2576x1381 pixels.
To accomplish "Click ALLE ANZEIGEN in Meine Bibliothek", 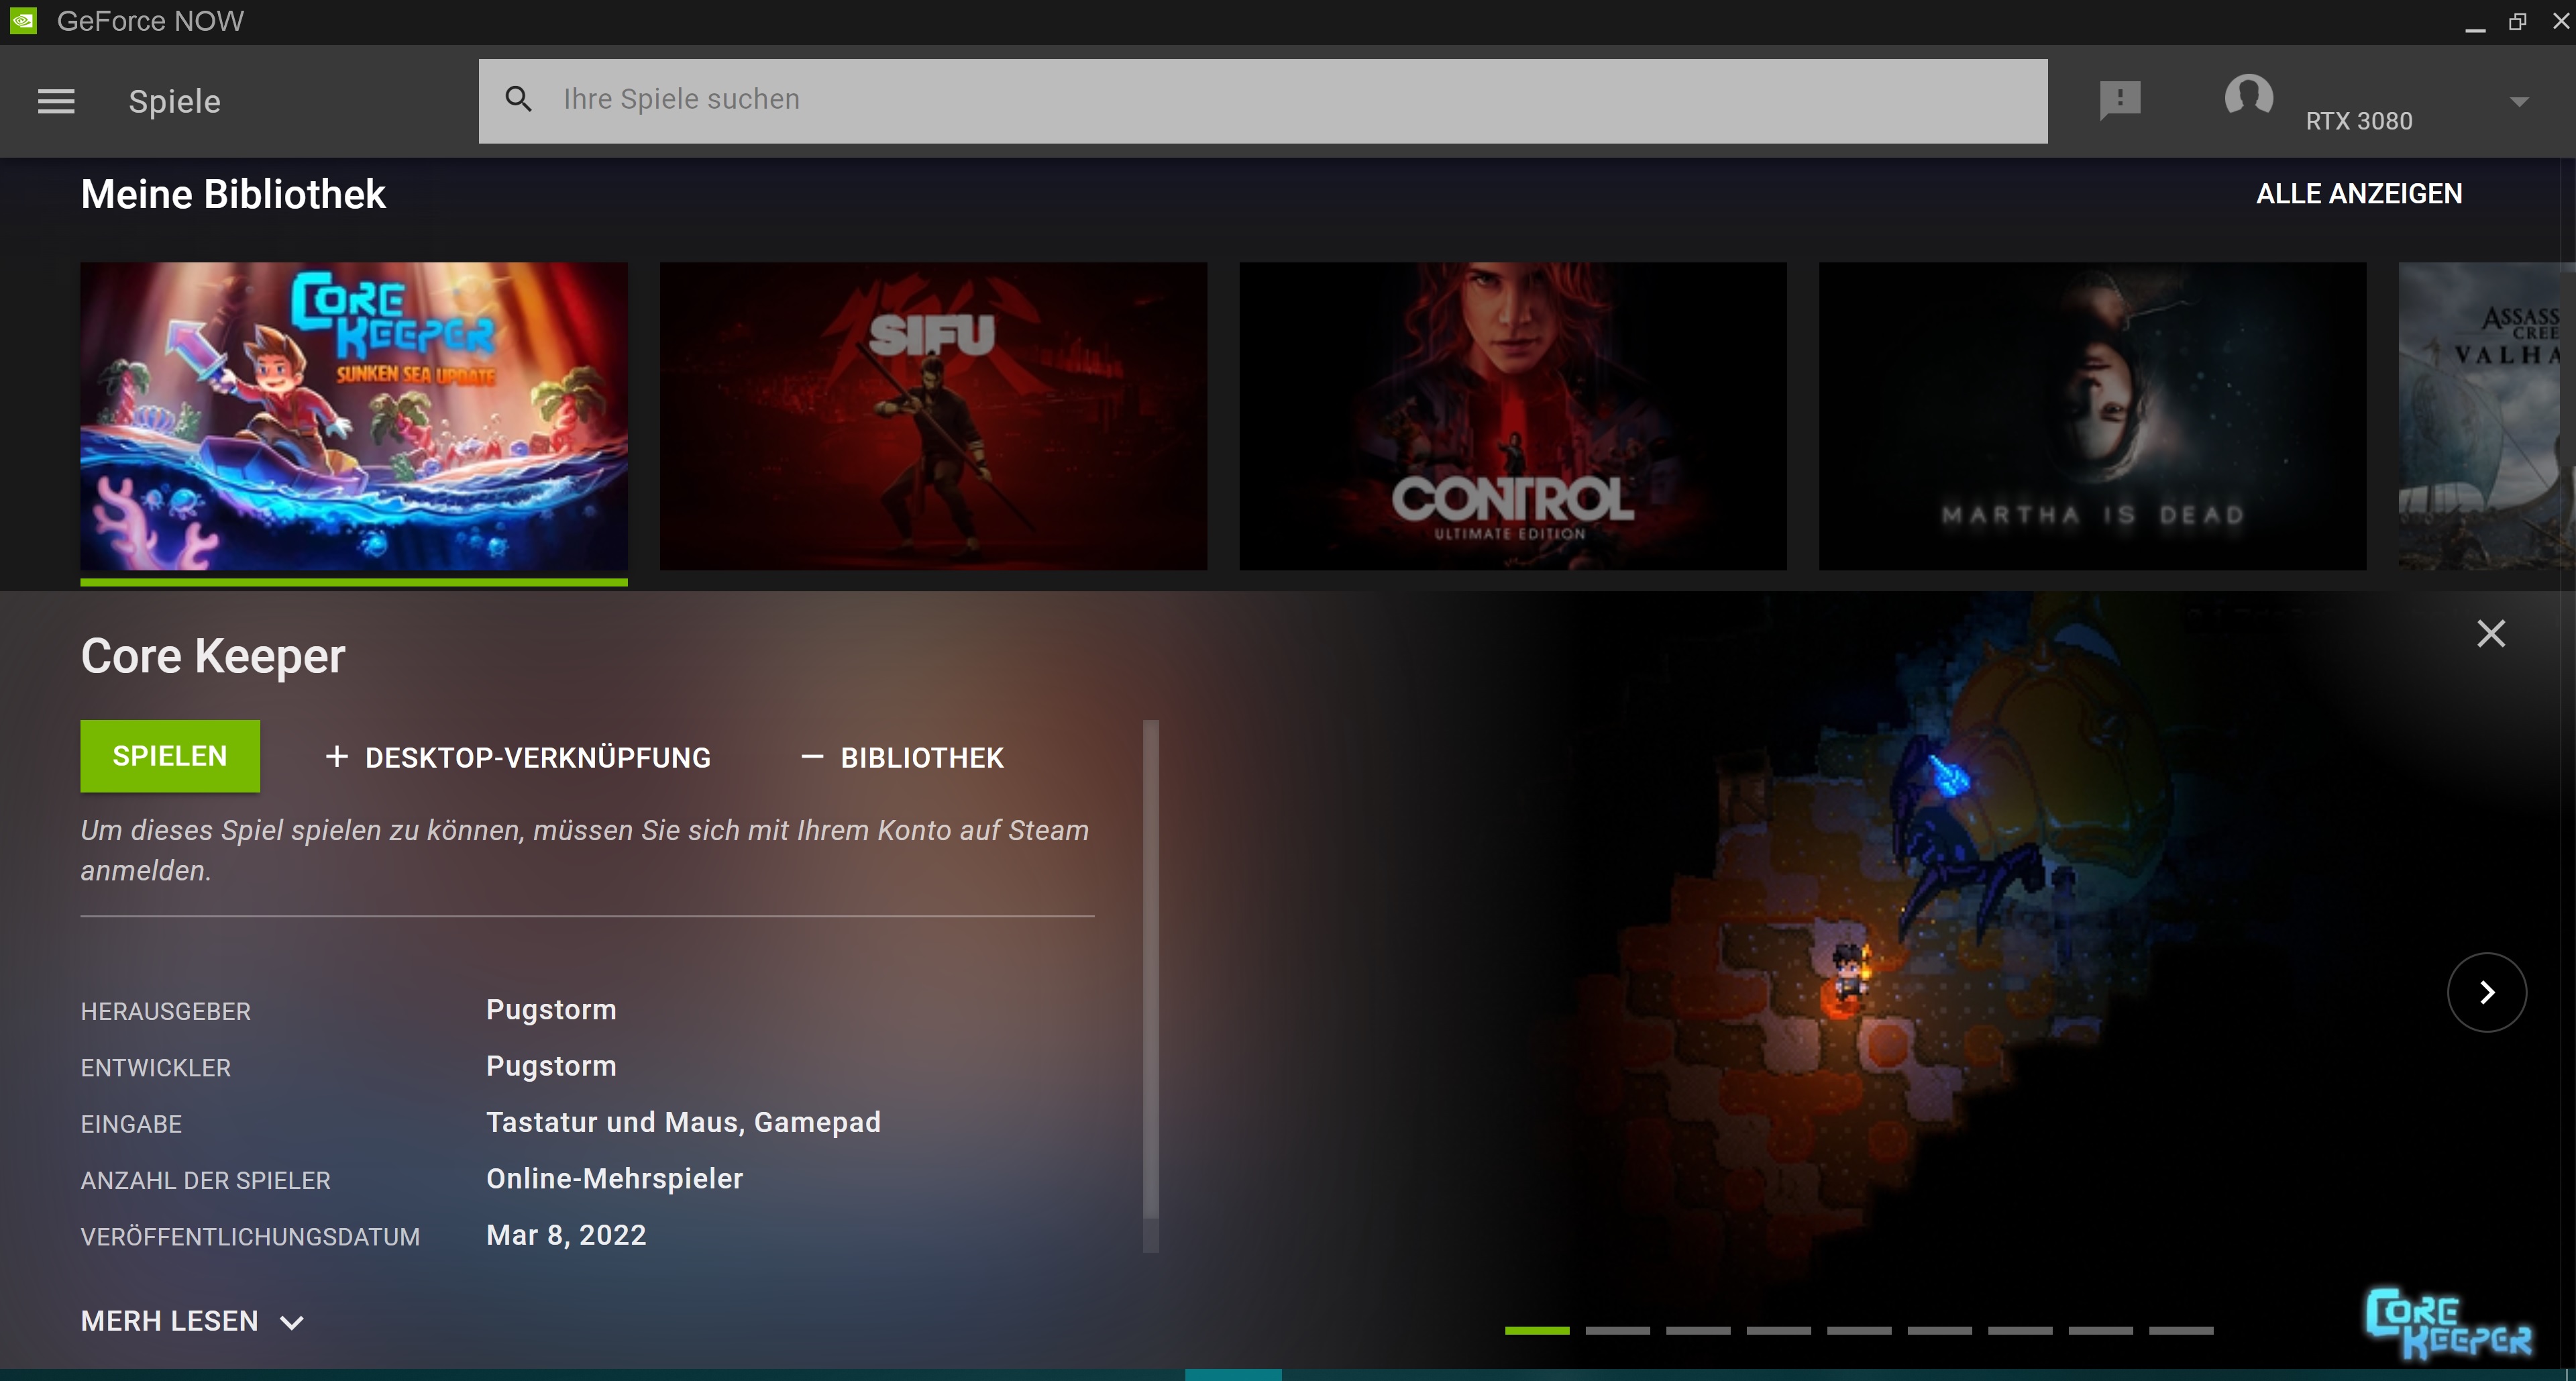I will [x=2359, y=194].
